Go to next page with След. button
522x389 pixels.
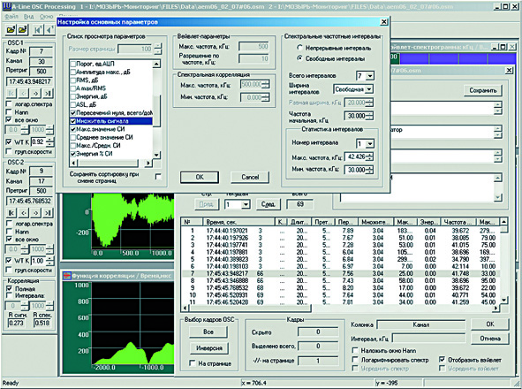point(269,204)
